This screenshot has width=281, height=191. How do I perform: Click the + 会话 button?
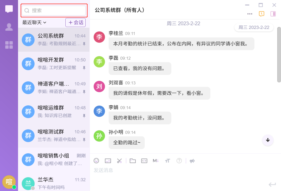click(x=75, y=22)
